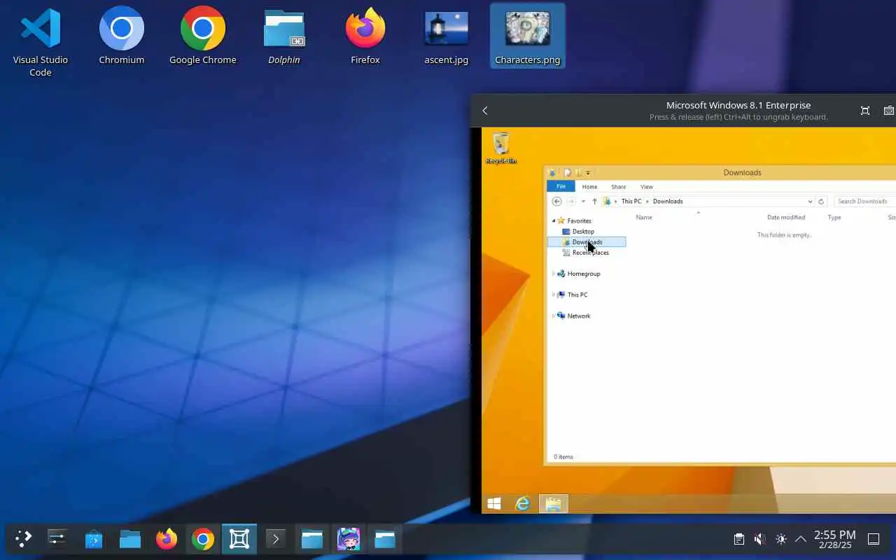
Task: Click the Properties quick access icon in Explorer
Action: click(567, 173)
